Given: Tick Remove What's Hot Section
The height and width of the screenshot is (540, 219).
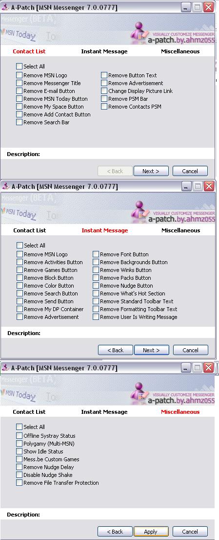Looking at the screenshot, I should coord(96,293).
